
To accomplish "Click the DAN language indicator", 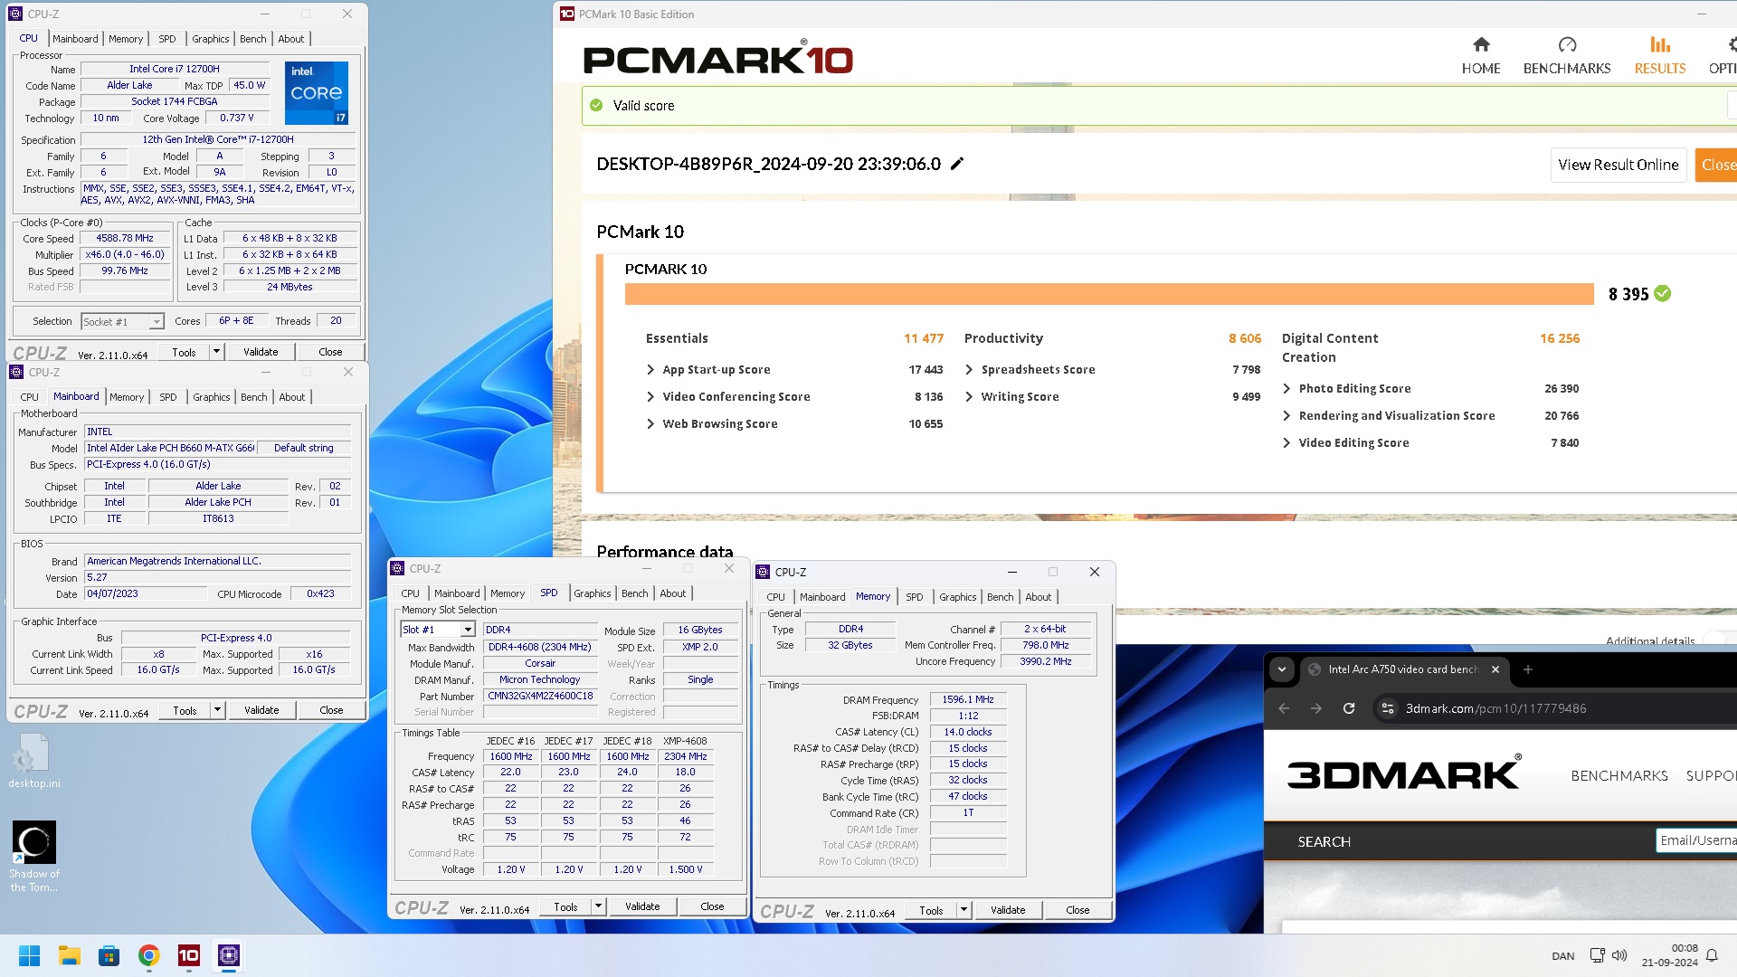I will 1563,955.
